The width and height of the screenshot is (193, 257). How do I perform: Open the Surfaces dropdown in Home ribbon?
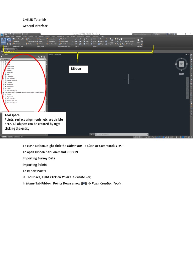pyautogui.click(x=16, y=44)
